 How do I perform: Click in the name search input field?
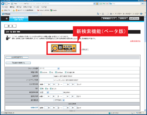(x=46, y=76)
